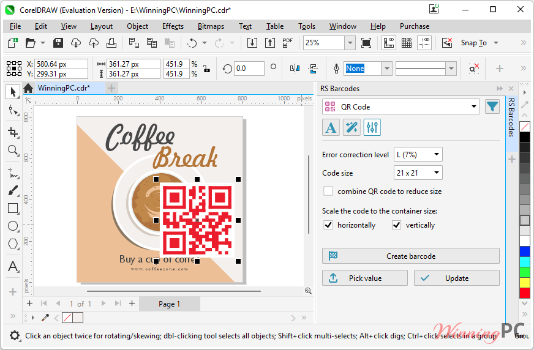Image resolution: width=534 pixels, height=350 pixels.
Task: Open the outline width None dropdown
Action: (387, 69)
